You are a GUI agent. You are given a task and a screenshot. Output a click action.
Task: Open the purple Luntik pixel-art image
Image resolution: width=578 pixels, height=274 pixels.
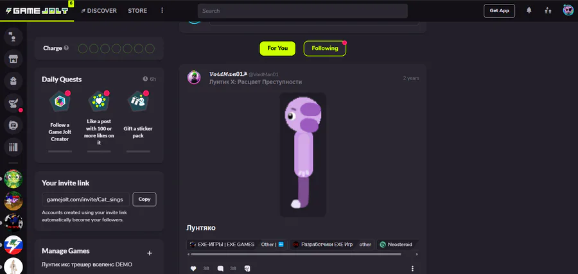pos(303,155)
